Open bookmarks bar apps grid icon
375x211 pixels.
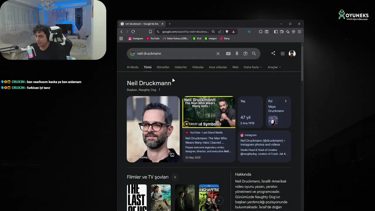(121, 38)
